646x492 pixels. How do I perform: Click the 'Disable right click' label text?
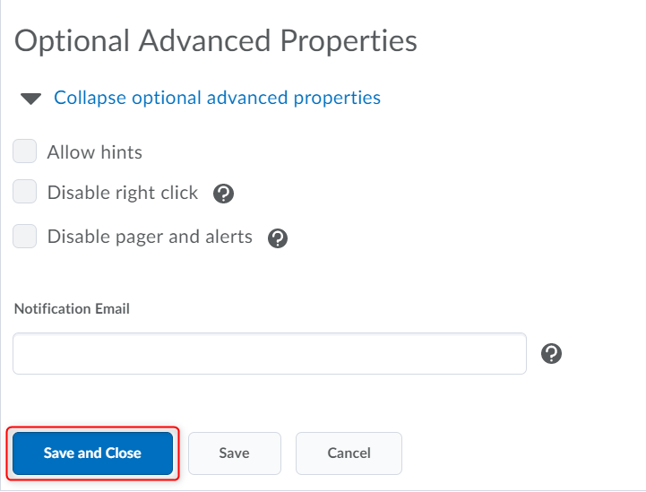tap(122, 193)
